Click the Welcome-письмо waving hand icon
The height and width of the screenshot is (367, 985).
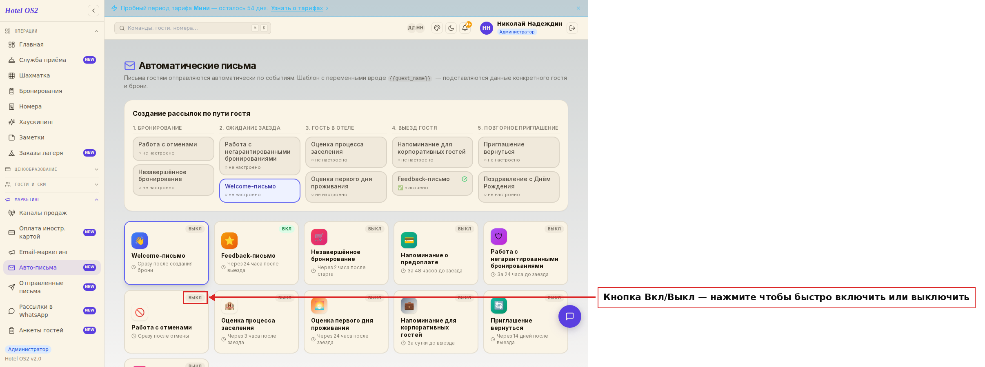tap(140, 241)
